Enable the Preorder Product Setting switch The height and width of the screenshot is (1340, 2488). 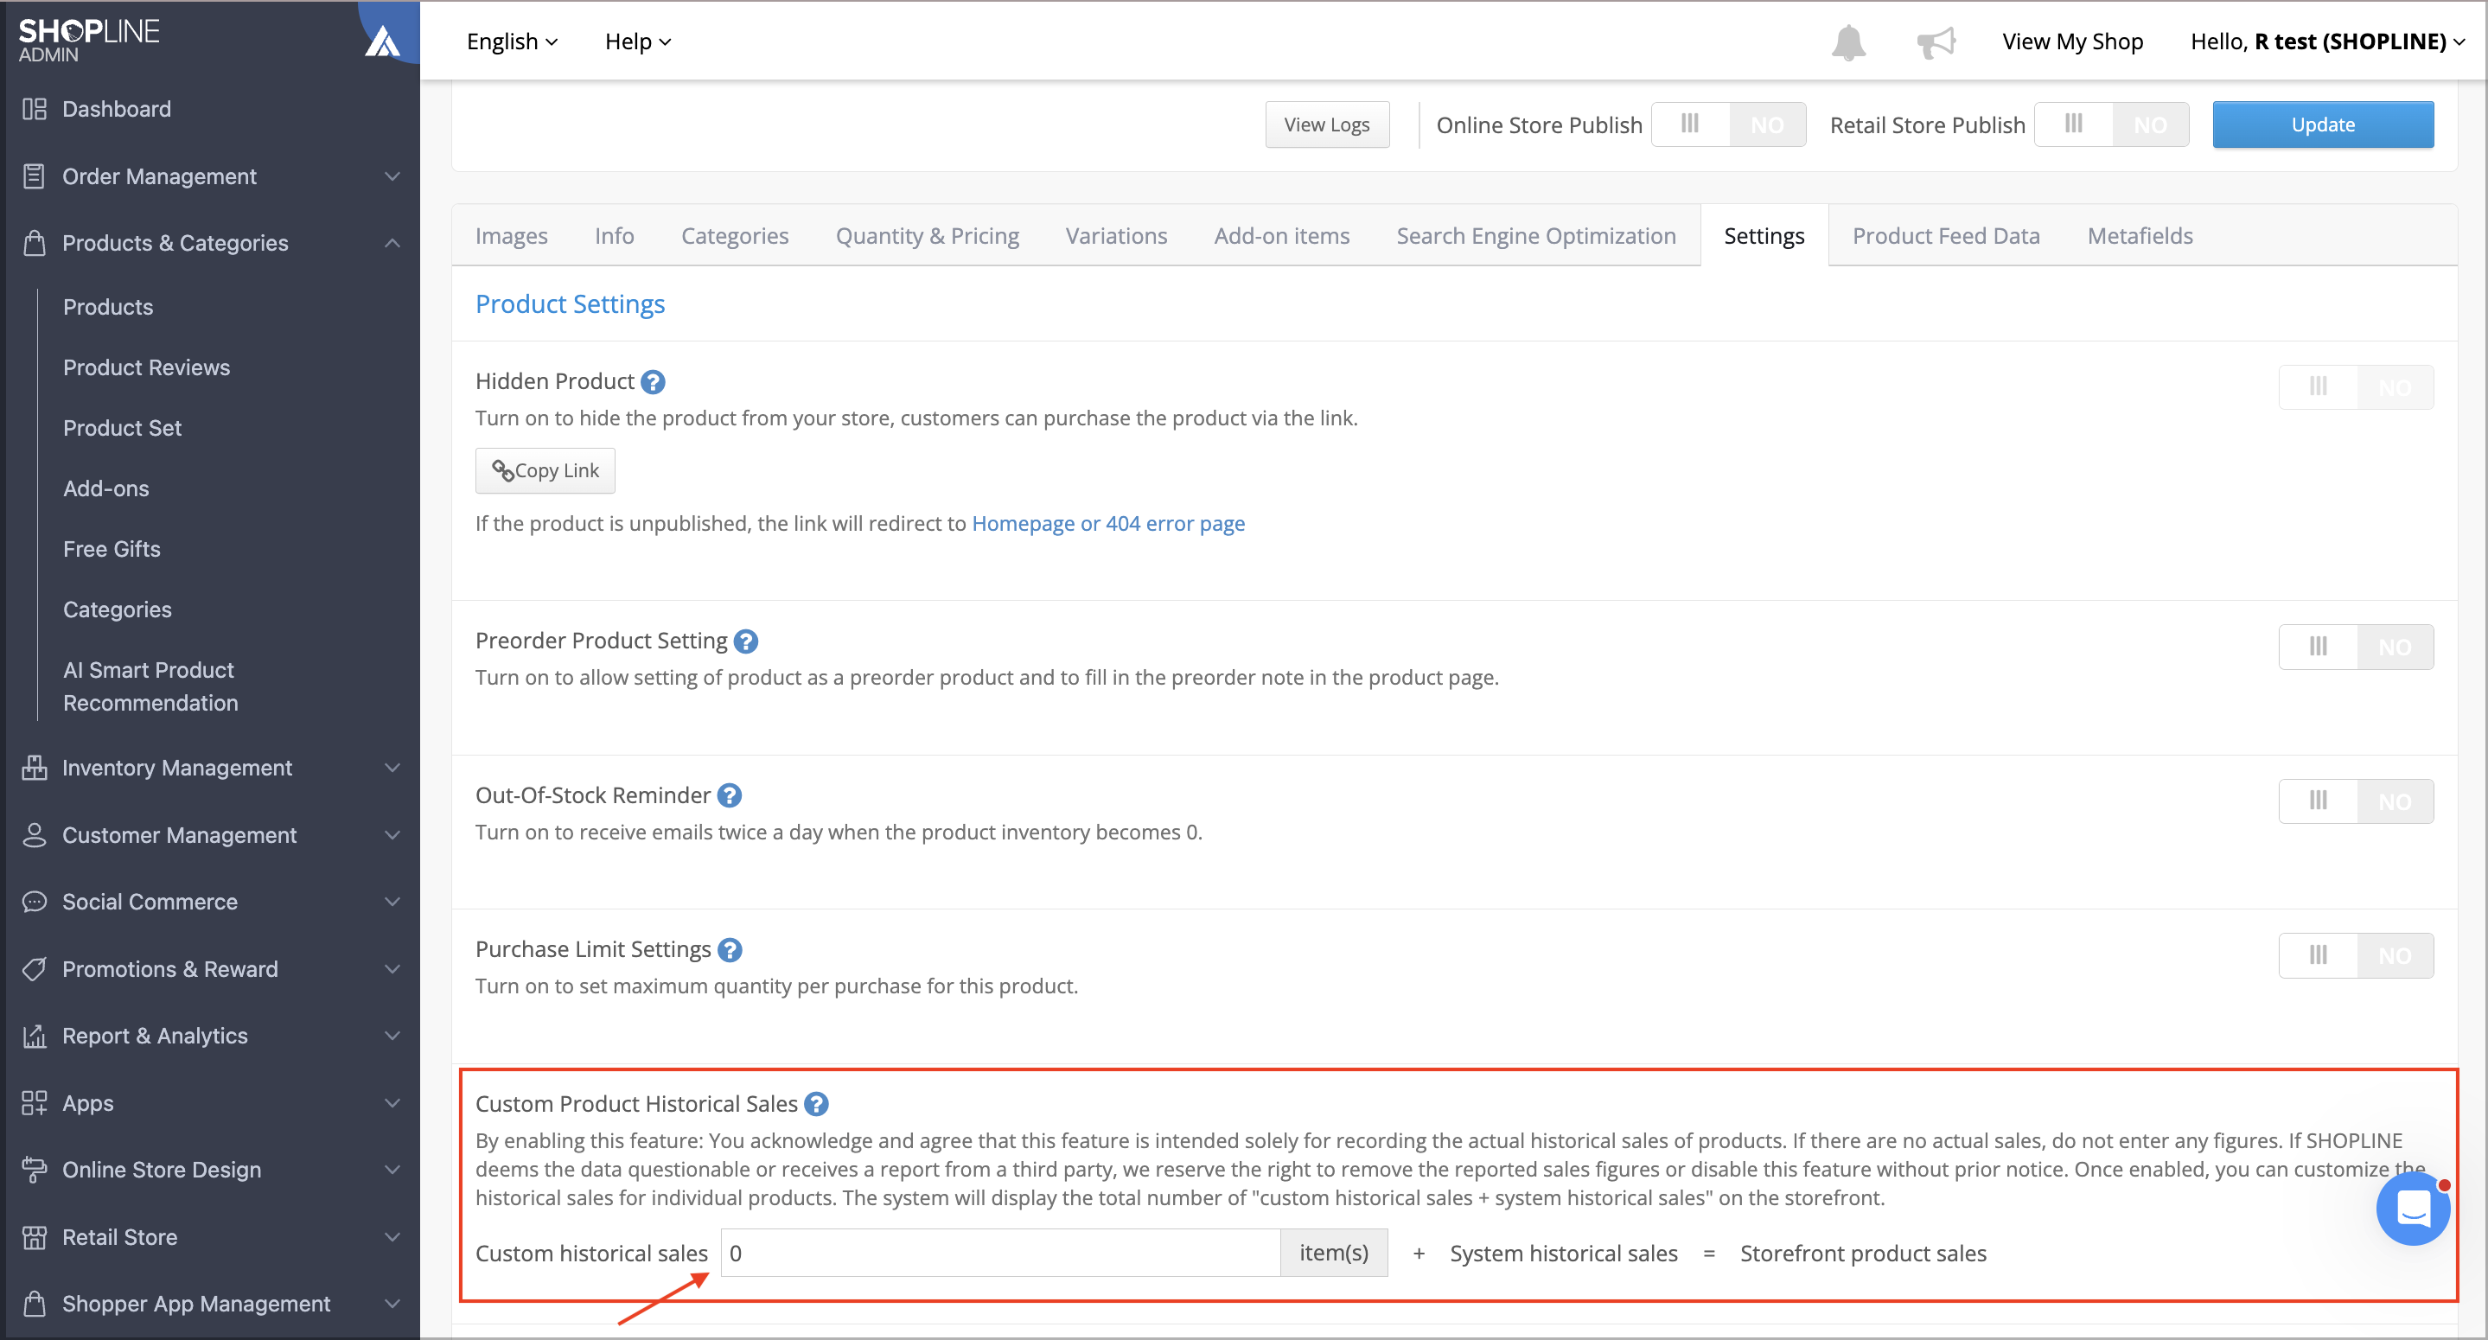(2356, 647)
